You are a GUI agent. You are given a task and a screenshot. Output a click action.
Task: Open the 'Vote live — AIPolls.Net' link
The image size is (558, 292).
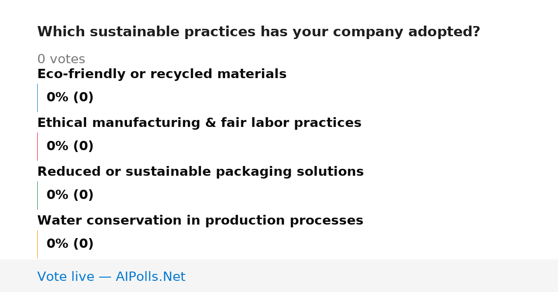click(111, 277)
